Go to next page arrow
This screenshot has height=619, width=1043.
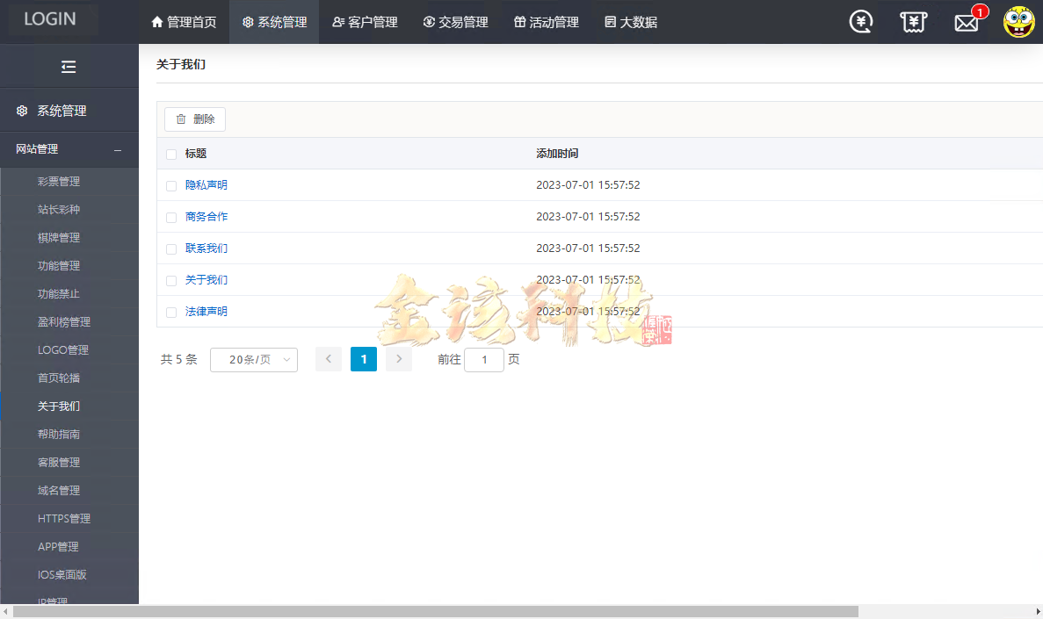pyautogui.click(x=399, y=359)
